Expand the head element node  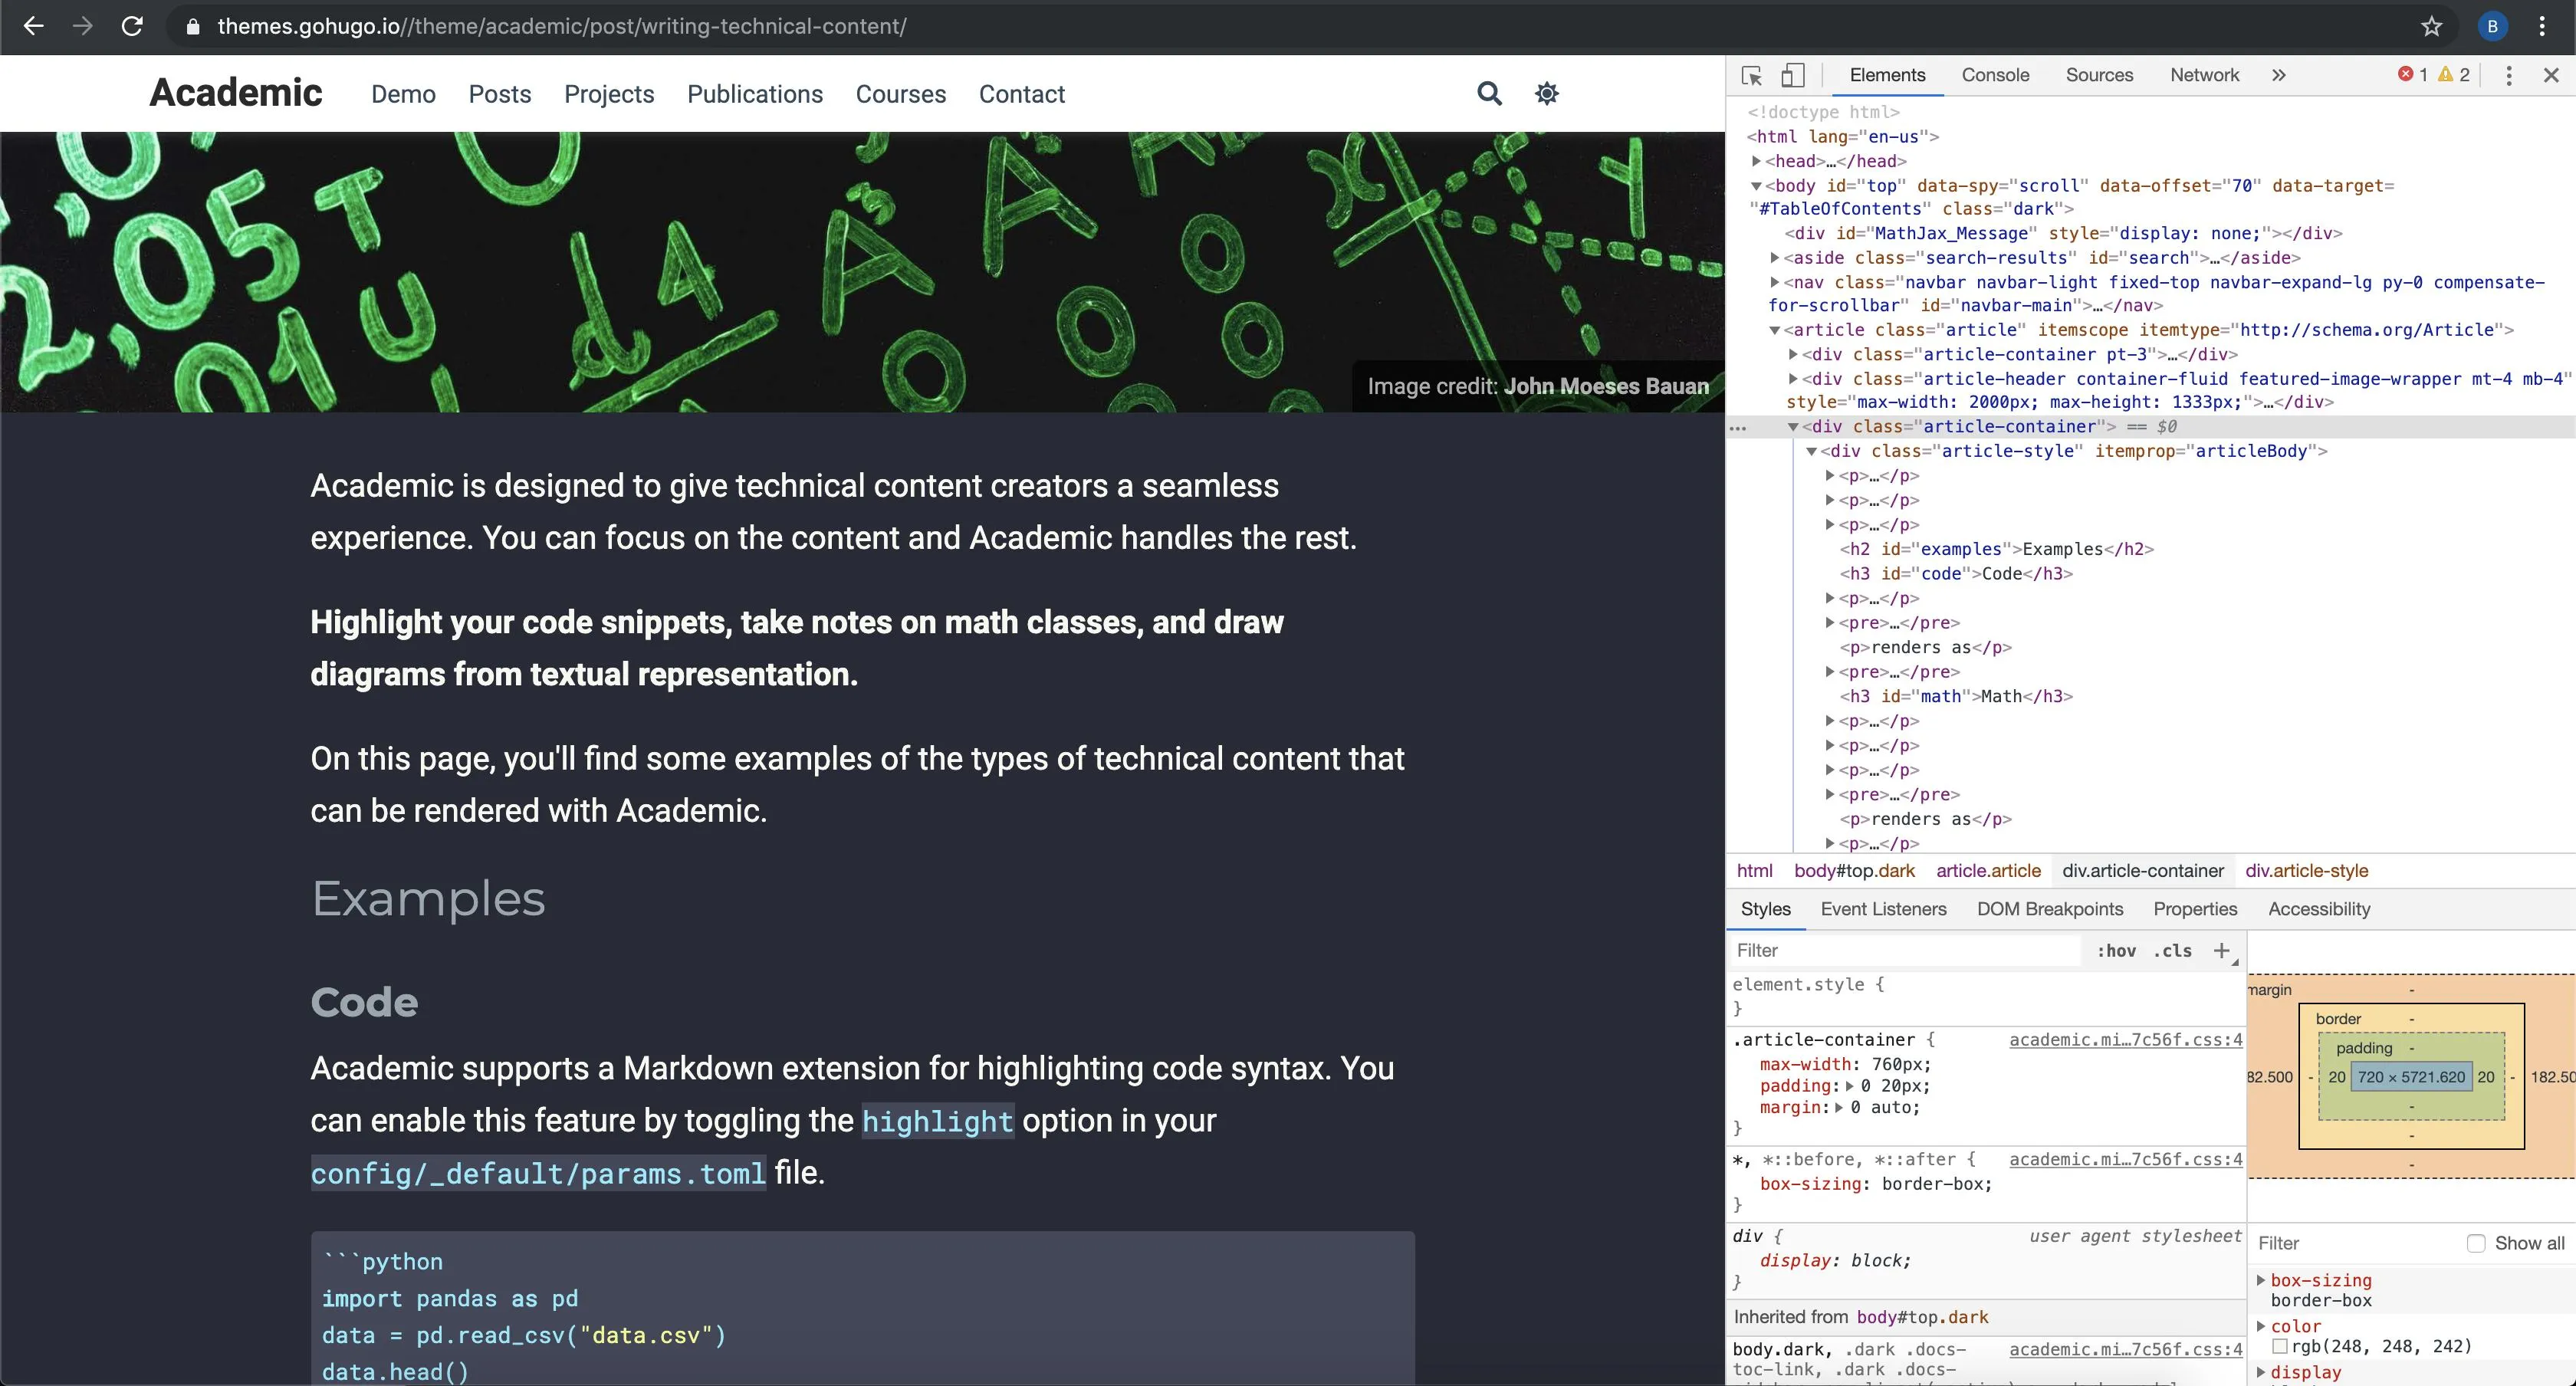point(1756,161)
